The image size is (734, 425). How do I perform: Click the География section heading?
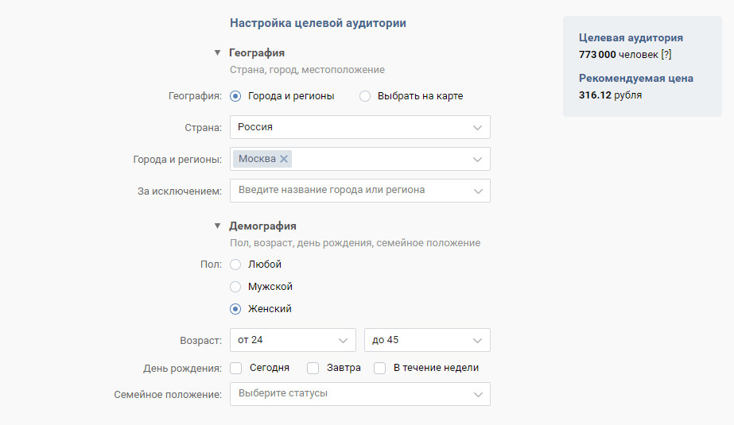257,53
